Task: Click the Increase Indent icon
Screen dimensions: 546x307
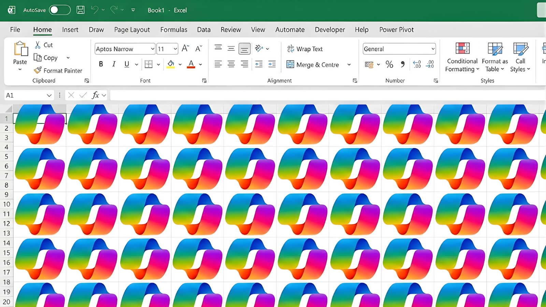Action: (272, 64)
